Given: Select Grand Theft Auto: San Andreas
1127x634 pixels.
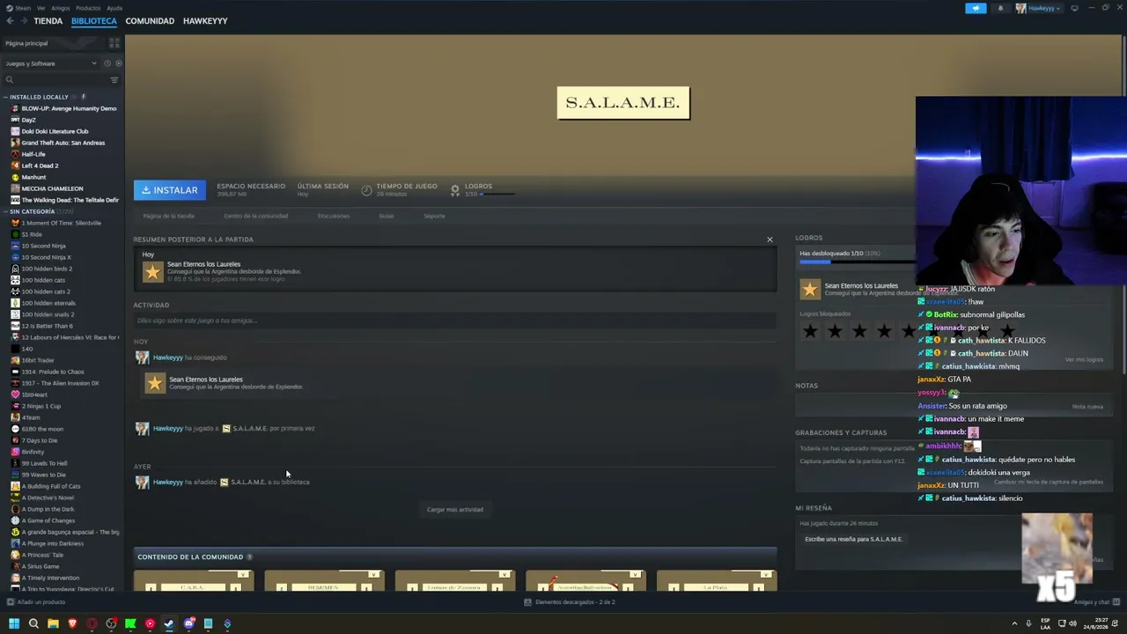Looking at the screenshot, I should pyautogui.click(x=63, y=143).
